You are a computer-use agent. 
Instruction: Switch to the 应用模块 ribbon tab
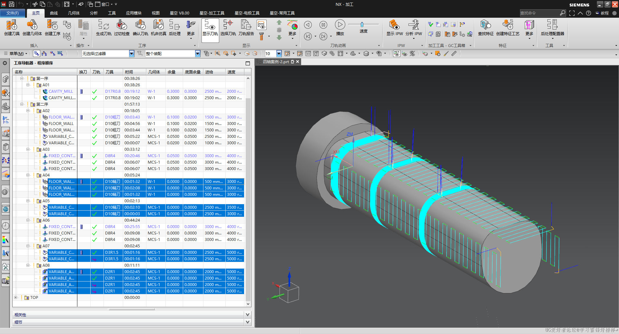tap(134, 13)
